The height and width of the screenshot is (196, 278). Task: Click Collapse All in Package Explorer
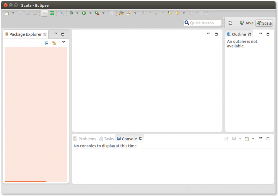46,43
